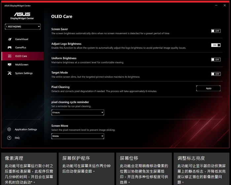Open the GameVisual menu

[22, 39]
